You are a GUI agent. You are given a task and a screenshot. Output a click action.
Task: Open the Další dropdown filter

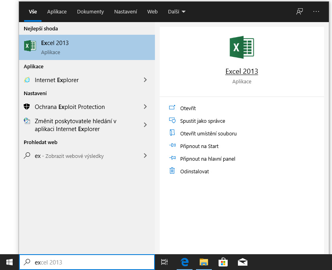point(177,11)
